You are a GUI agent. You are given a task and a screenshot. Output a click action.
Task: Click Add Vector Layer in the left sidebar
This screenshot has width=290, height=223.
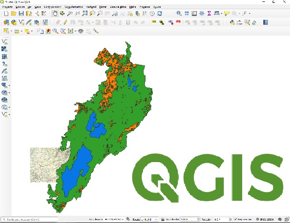coord(4,42)
